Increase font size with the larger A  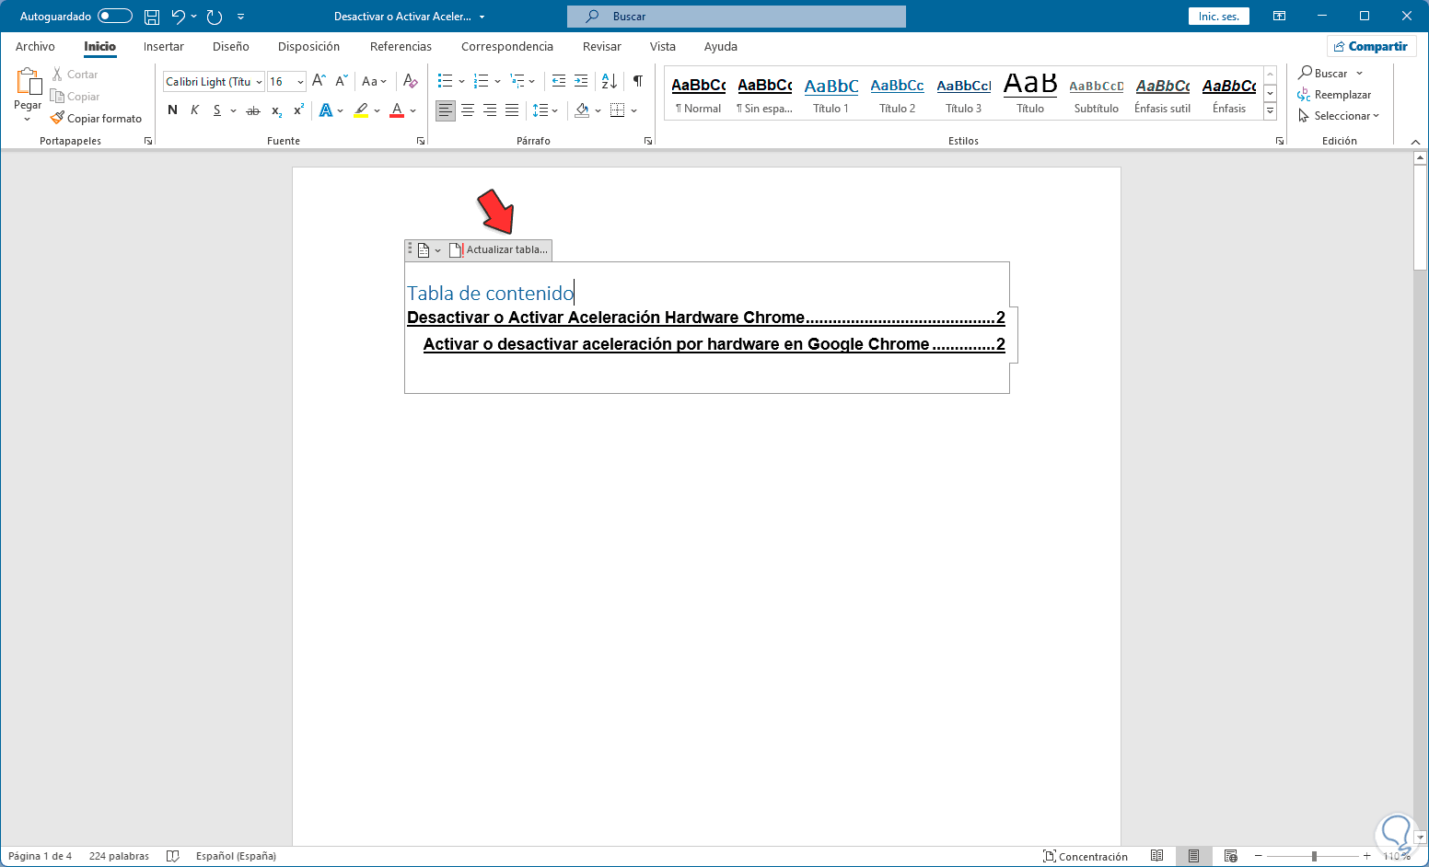[319, 81]
